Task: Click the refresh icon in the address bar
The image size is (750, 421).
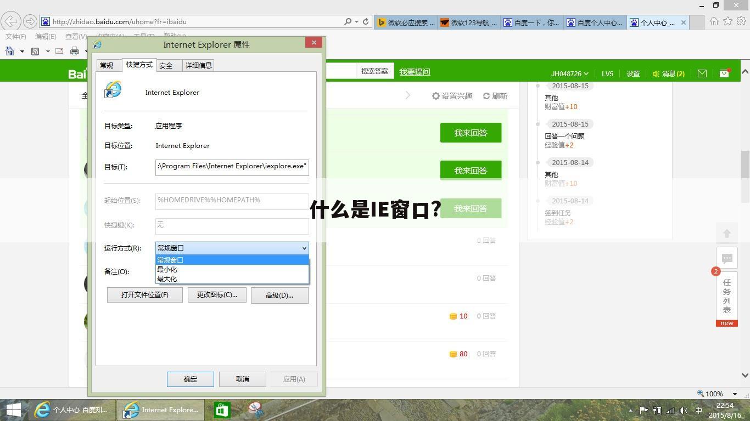Action: [366, 22]
